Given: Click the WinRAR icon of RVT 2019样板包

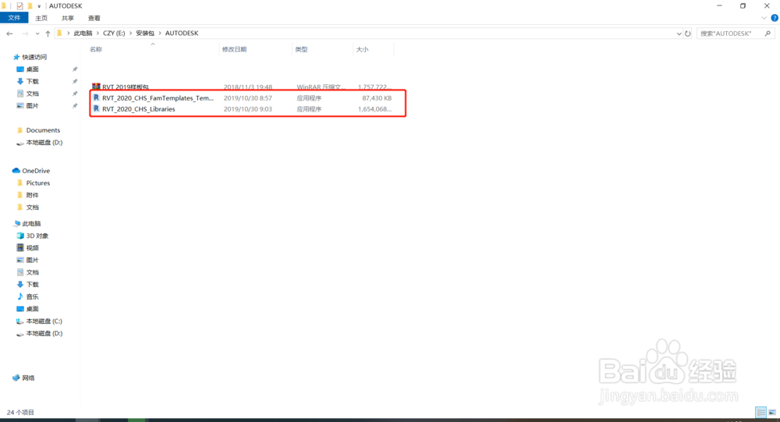Looking at the screenshot, I should (x=96, y=87).
